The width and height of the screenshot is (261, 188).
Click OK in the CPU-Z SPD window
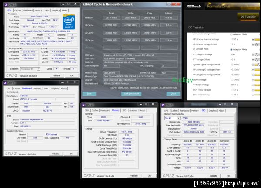point(229,176)
